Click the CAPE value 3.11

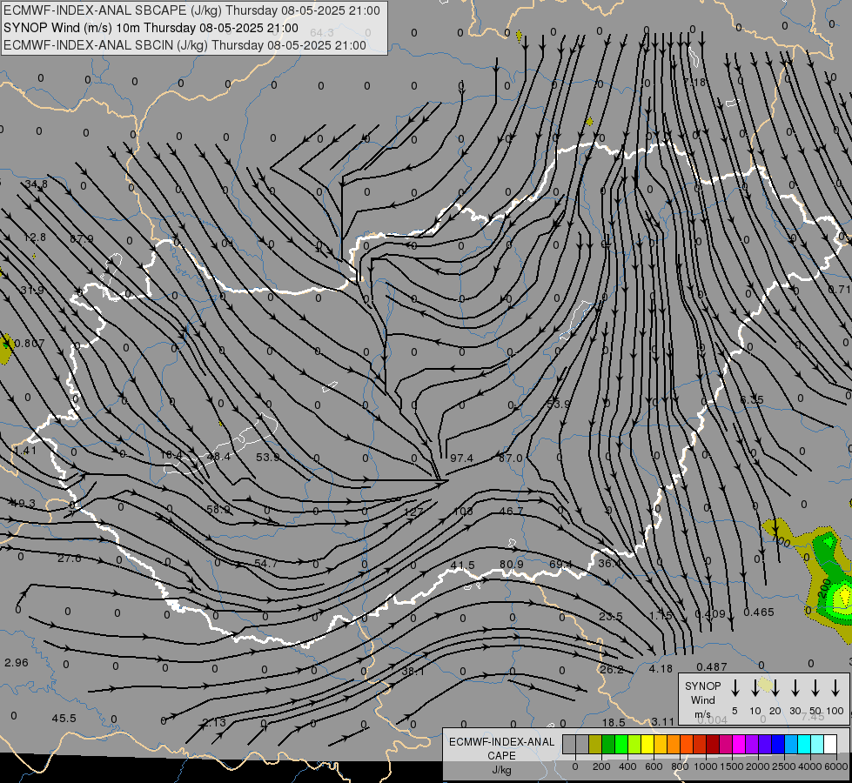(x=663, y=721)
